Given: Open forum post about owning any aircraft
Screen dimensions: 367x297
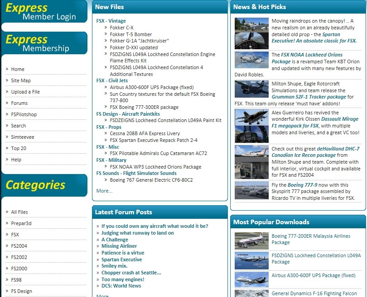Looking at the screenshot, I should 155,226.
